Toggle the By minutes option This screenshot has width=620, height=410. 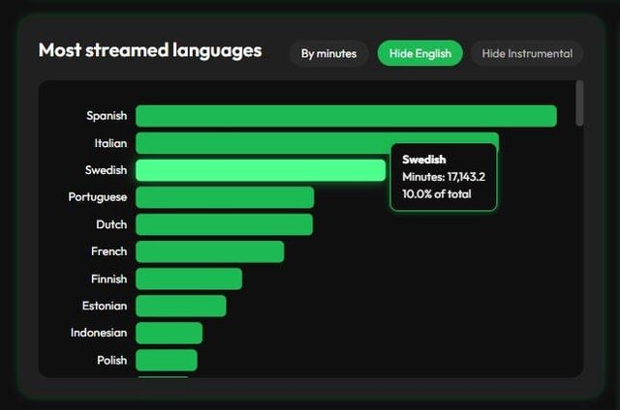pos(328,53)
